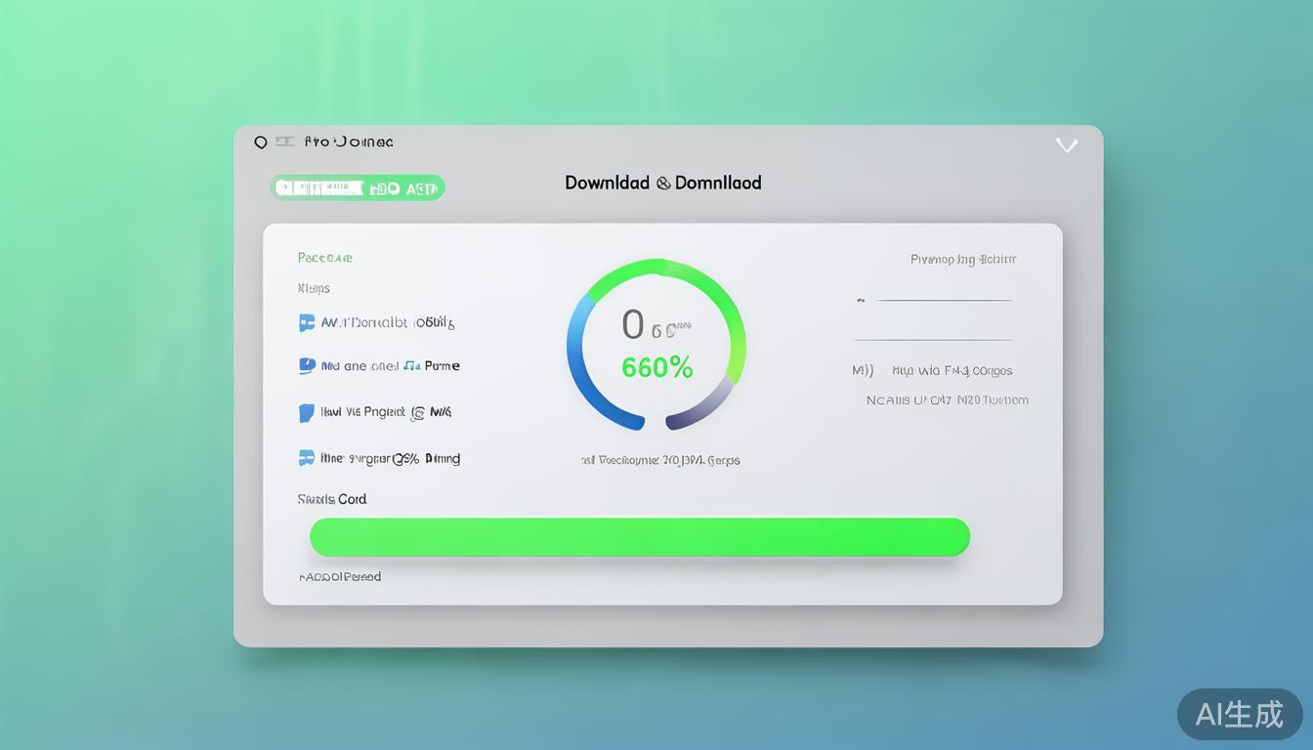Click the 'Stanis Cord' label above the bar
The image size is (1313, 750).
(332, 499)
